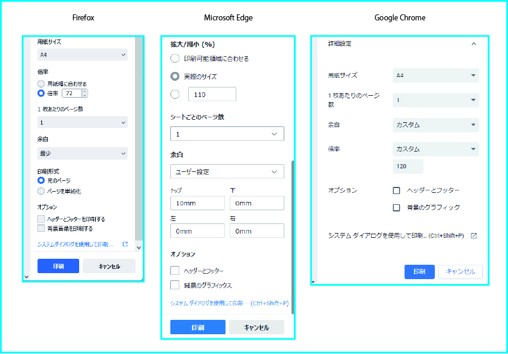Open システム ダイアログを使用して印刷 text in Chrome
The image size is (508, 354).
(396, 235)
